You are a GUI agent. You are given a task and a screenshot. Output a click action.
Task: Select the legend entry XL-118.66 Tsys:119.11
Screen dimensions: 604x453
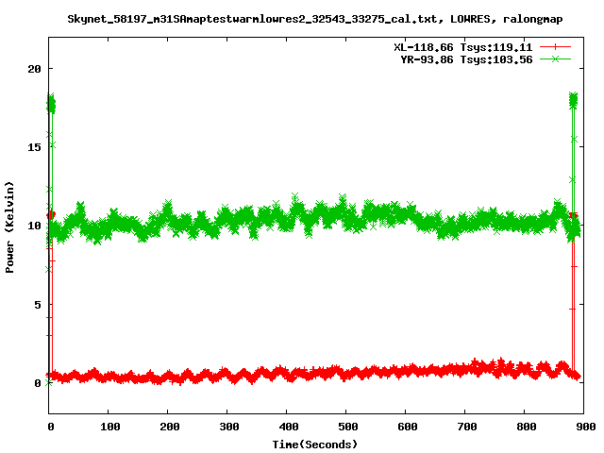(x=462, y=47)
